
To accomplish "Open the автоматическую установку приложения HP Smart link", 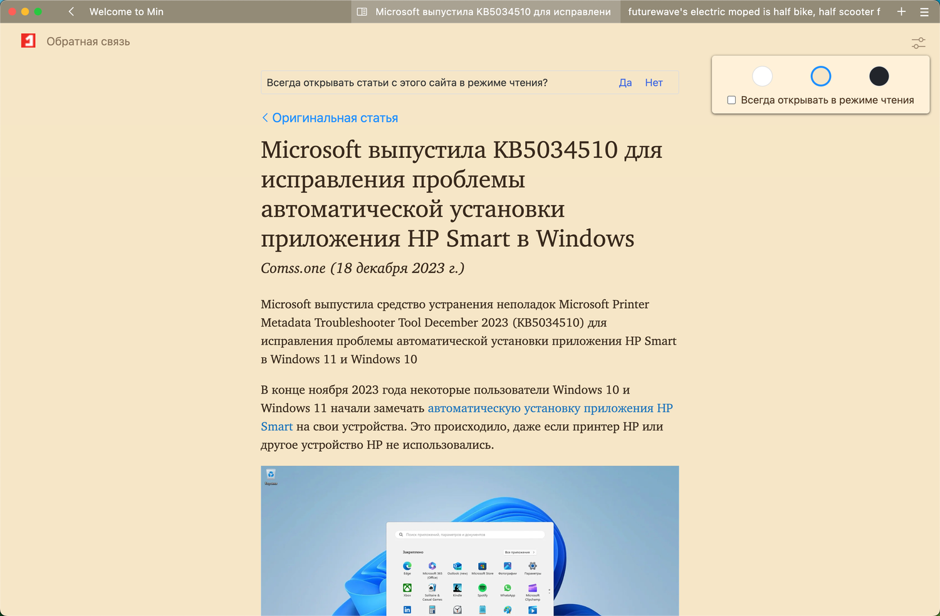I will pyautogui.click(x=467, y=417).
